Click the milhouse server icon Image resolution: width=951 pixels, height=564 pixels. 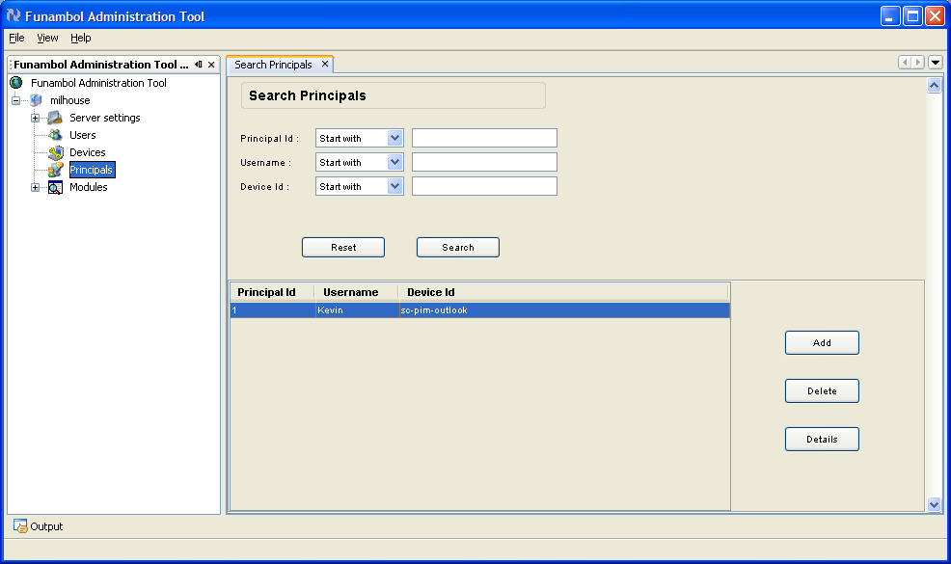click(x=37, y=100)
